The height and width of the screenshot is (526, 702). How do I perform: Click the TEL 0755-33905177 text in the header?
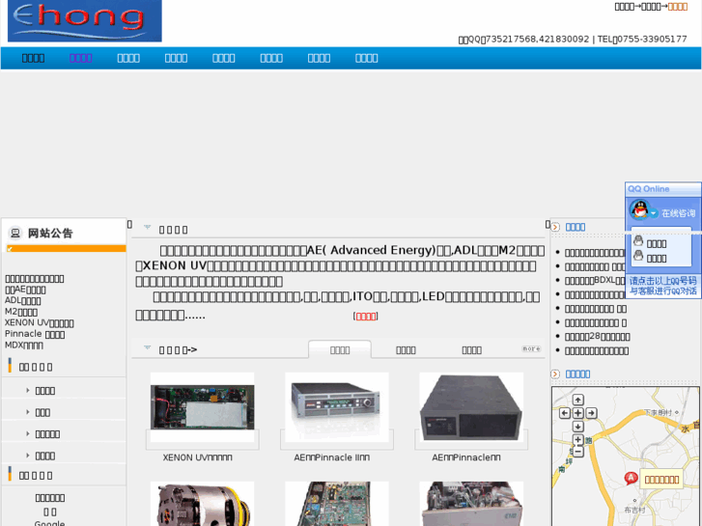pyautogui.click(x=642, y=39)
